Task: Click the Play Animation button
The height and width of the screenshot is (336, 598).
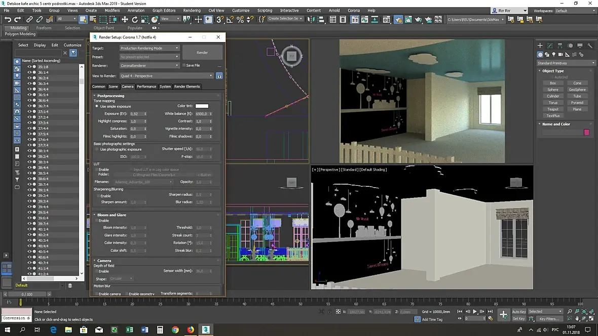Action: (475, 312)
